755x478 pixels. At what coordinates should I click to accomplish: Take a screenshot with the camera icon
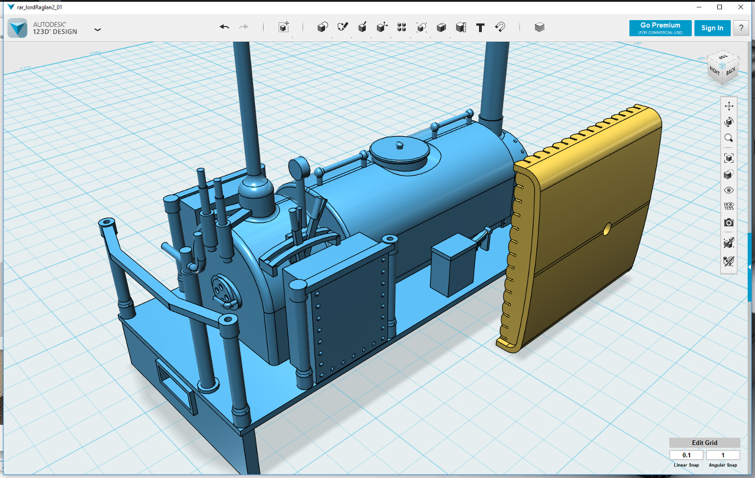point(729,222)
